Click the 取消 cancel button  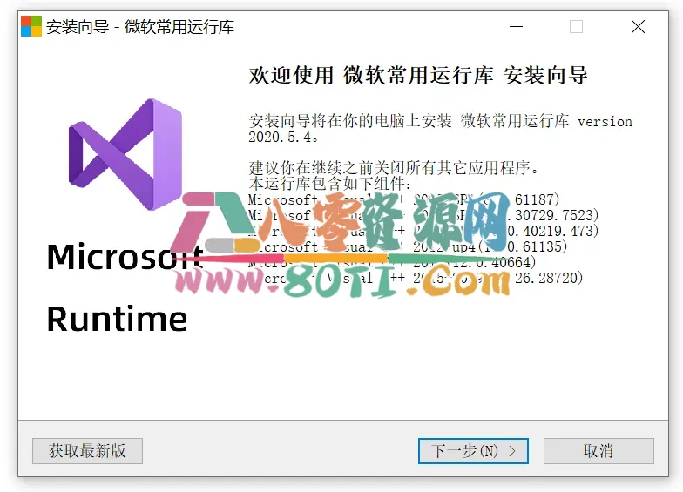point(598,451)
